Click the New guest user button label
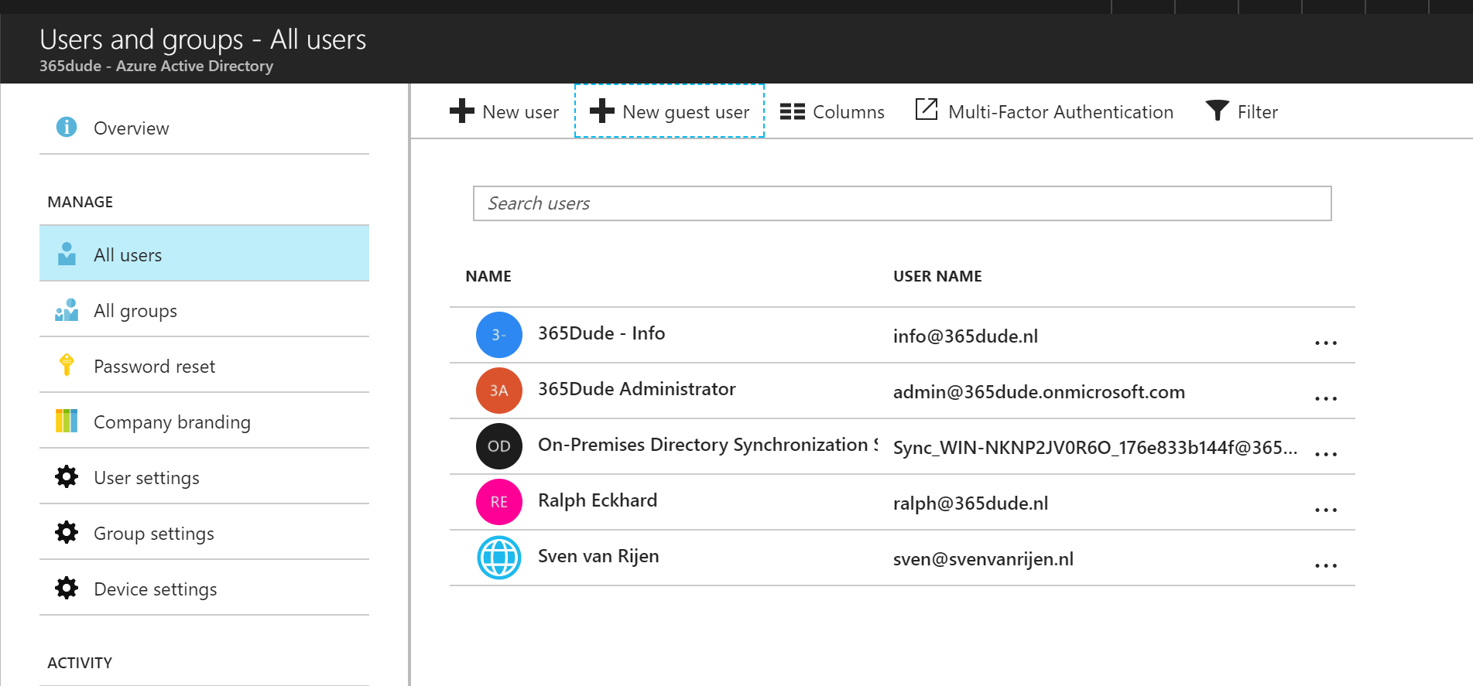The width and height of the screenshot is (1473, 686). tap(686, 112)
